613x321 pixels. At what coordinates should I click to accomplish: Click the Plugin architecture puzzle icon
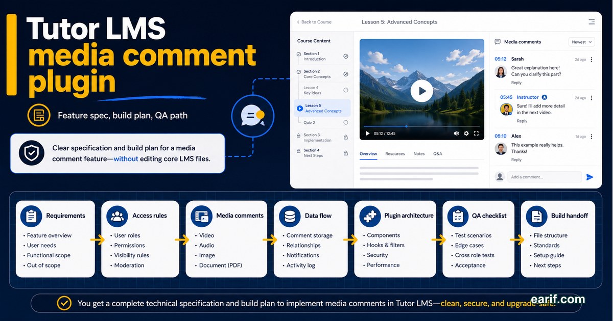(x=370, y=216)
